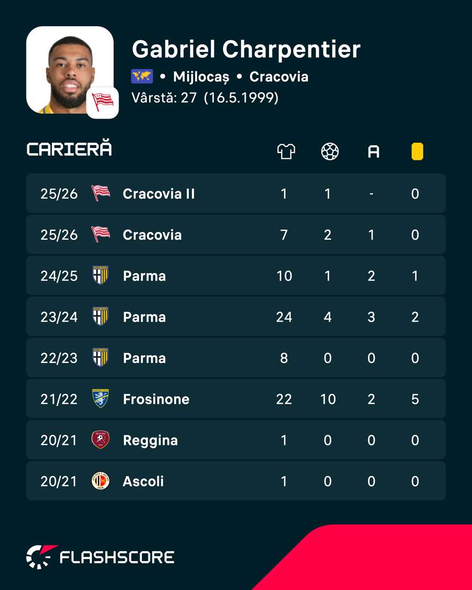Click the Cracovia II club crest
The height and width of the screenshot is (590, 472).
101,194
